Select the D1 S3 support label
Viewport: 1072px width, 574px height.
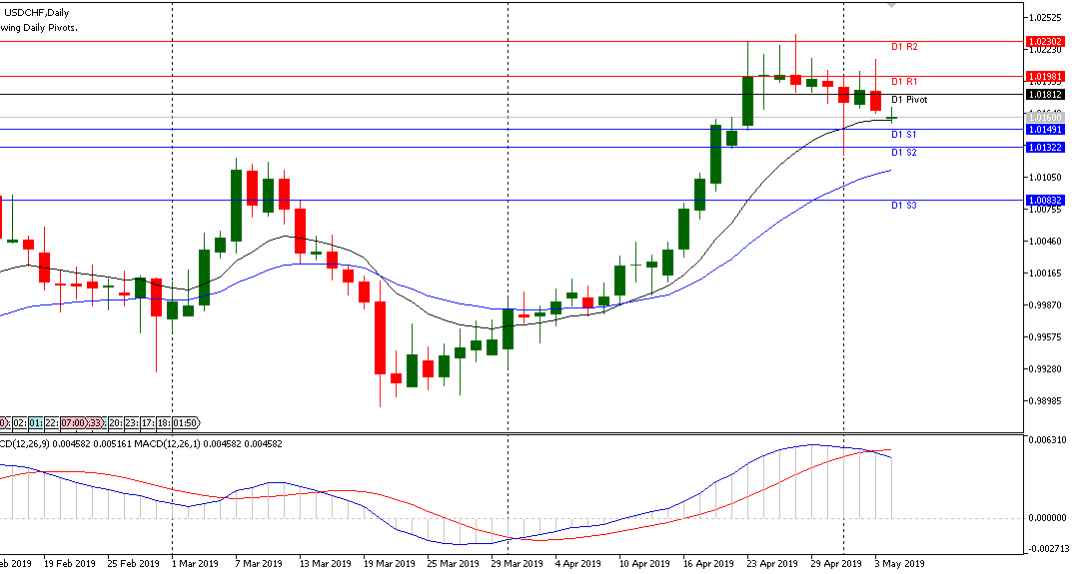tap(904, 205)
